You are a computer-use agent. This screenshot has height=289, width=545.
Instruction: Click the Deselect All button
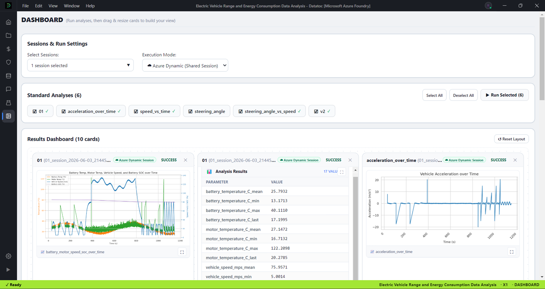(x=463, y=95)
